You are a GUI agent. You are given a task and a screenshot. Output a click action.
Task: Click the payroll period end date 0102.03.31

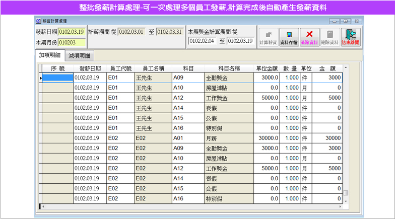169,32
